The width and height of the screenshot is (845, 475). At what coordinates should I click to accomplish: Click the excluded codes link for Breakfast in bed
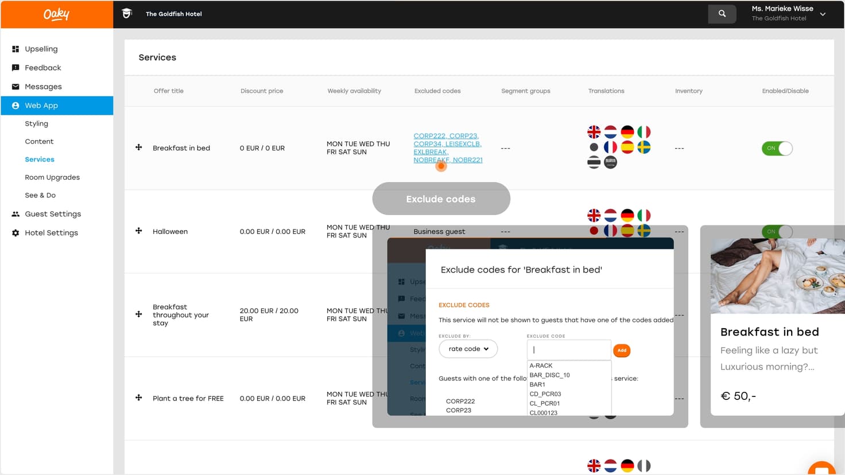(448, 148)
